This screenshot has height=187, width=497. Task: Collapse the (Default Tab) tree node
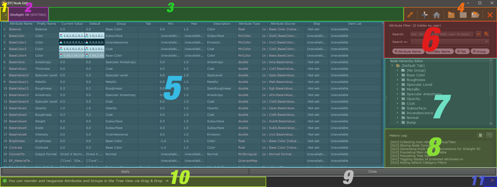coord(392,66)
